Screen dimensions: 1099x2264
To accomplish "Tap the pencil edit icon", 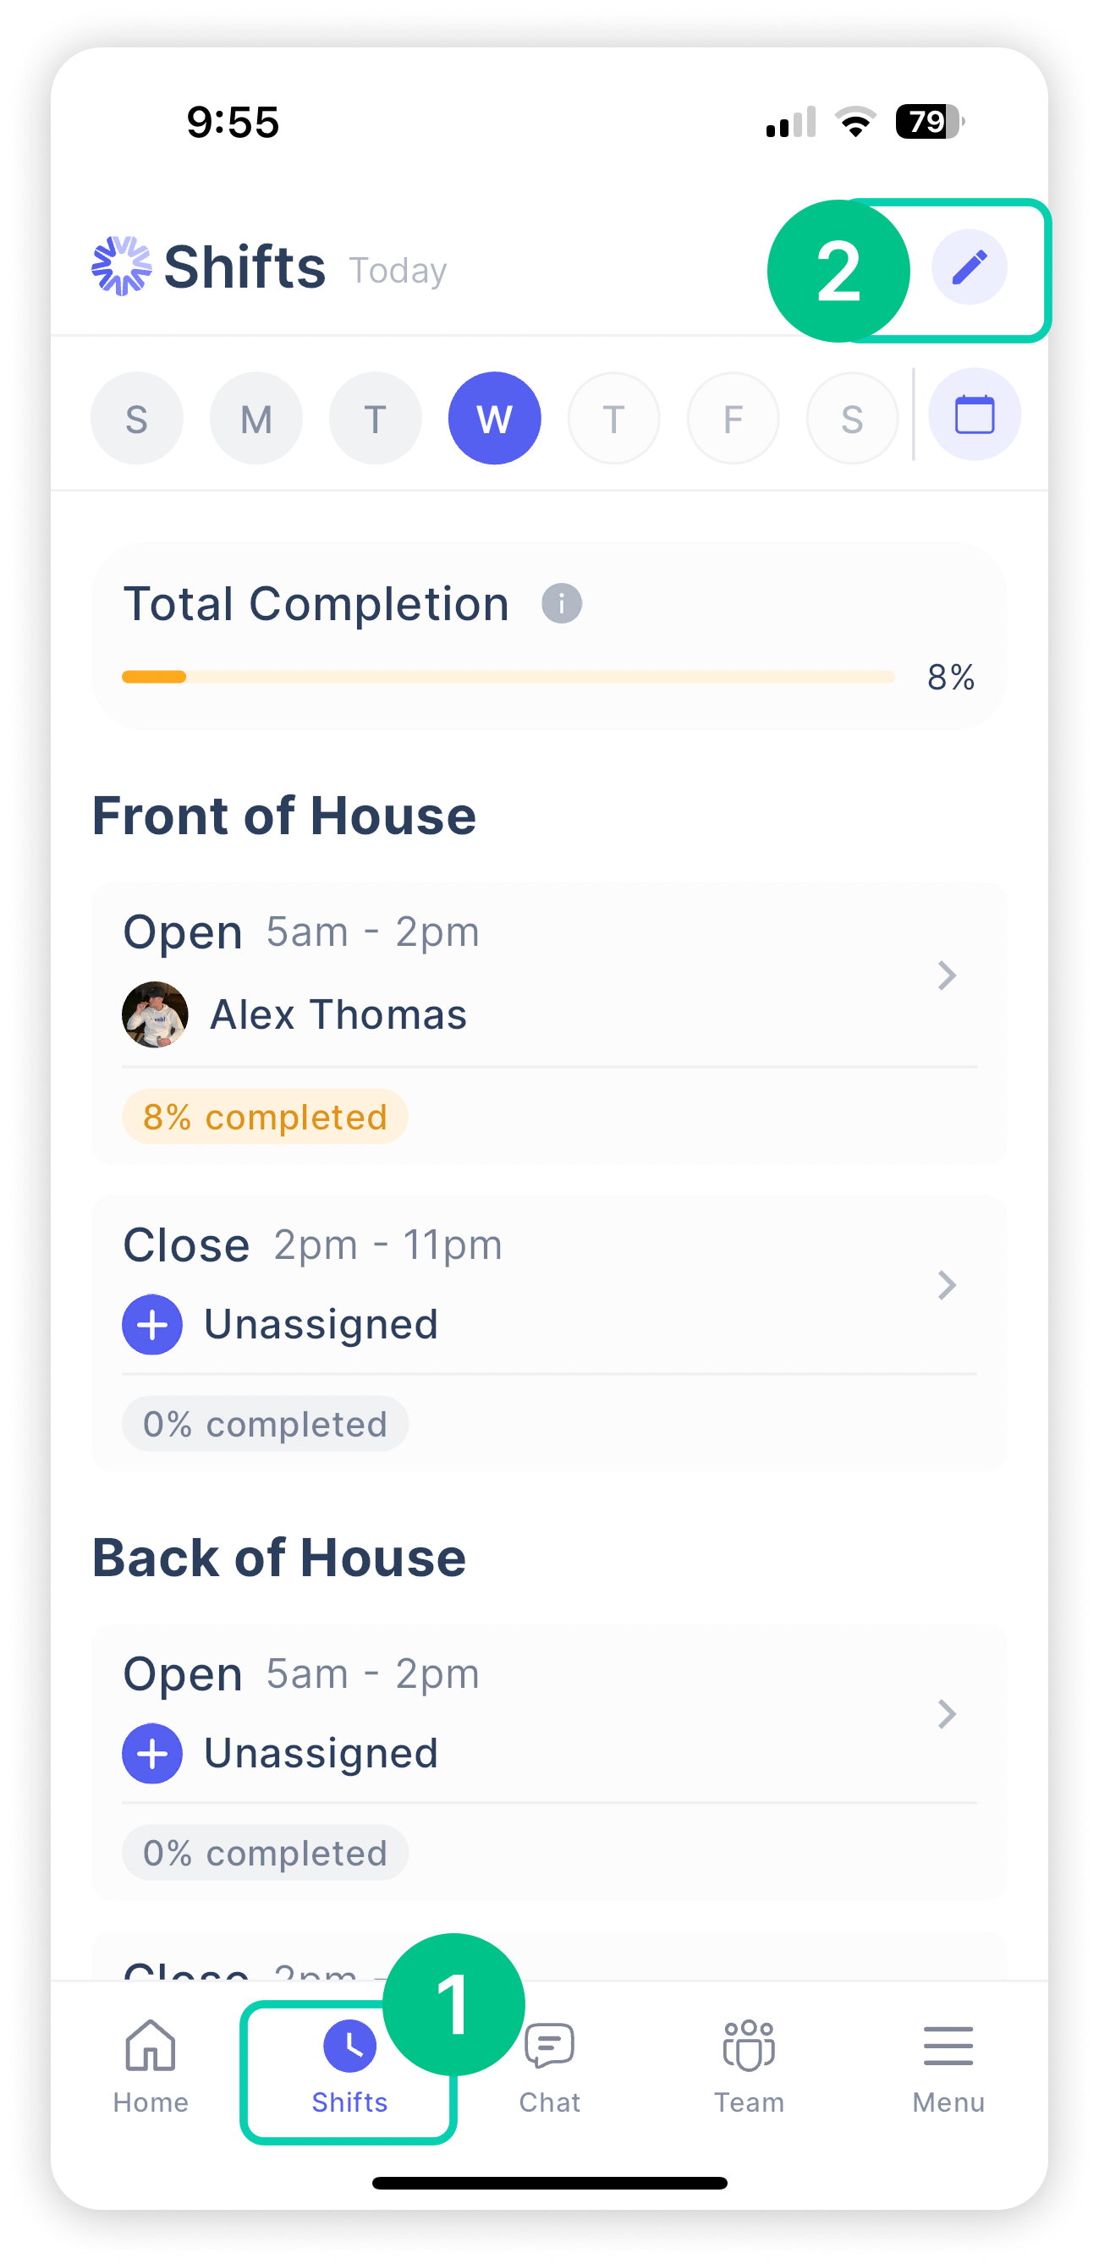I will tap(969, 267).
